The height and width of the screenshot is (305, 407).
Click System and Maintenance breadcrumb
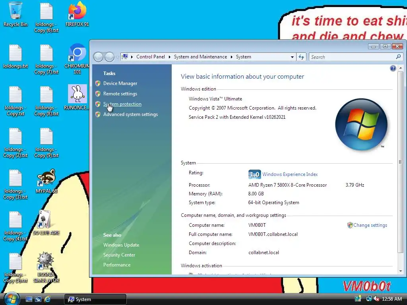pos(200,57)
